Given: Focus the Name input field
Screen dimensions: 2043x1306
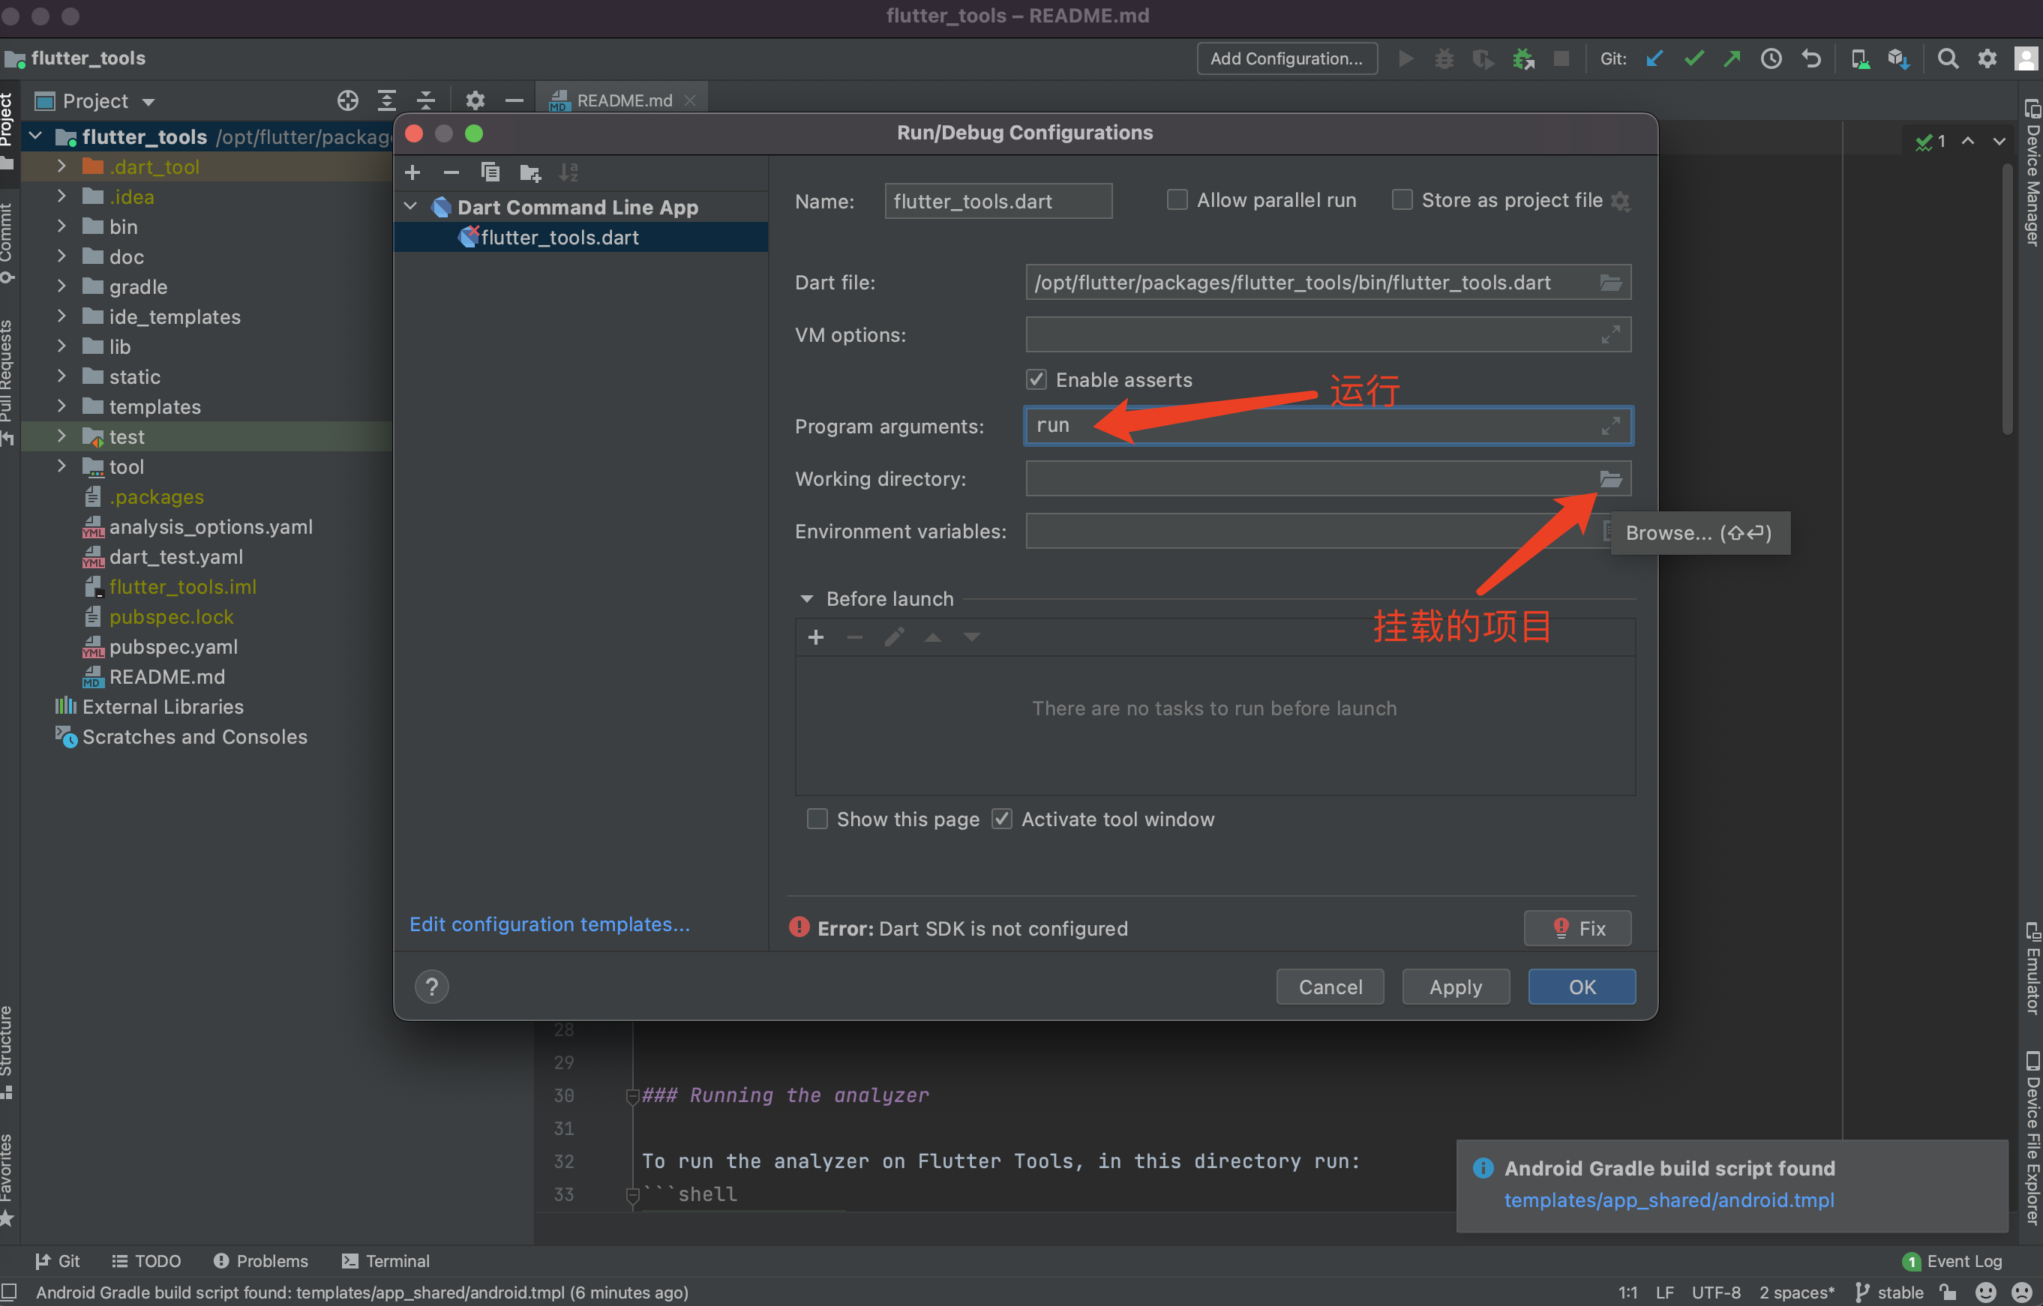Looking at the screenshot, I should tap(997, 201).
